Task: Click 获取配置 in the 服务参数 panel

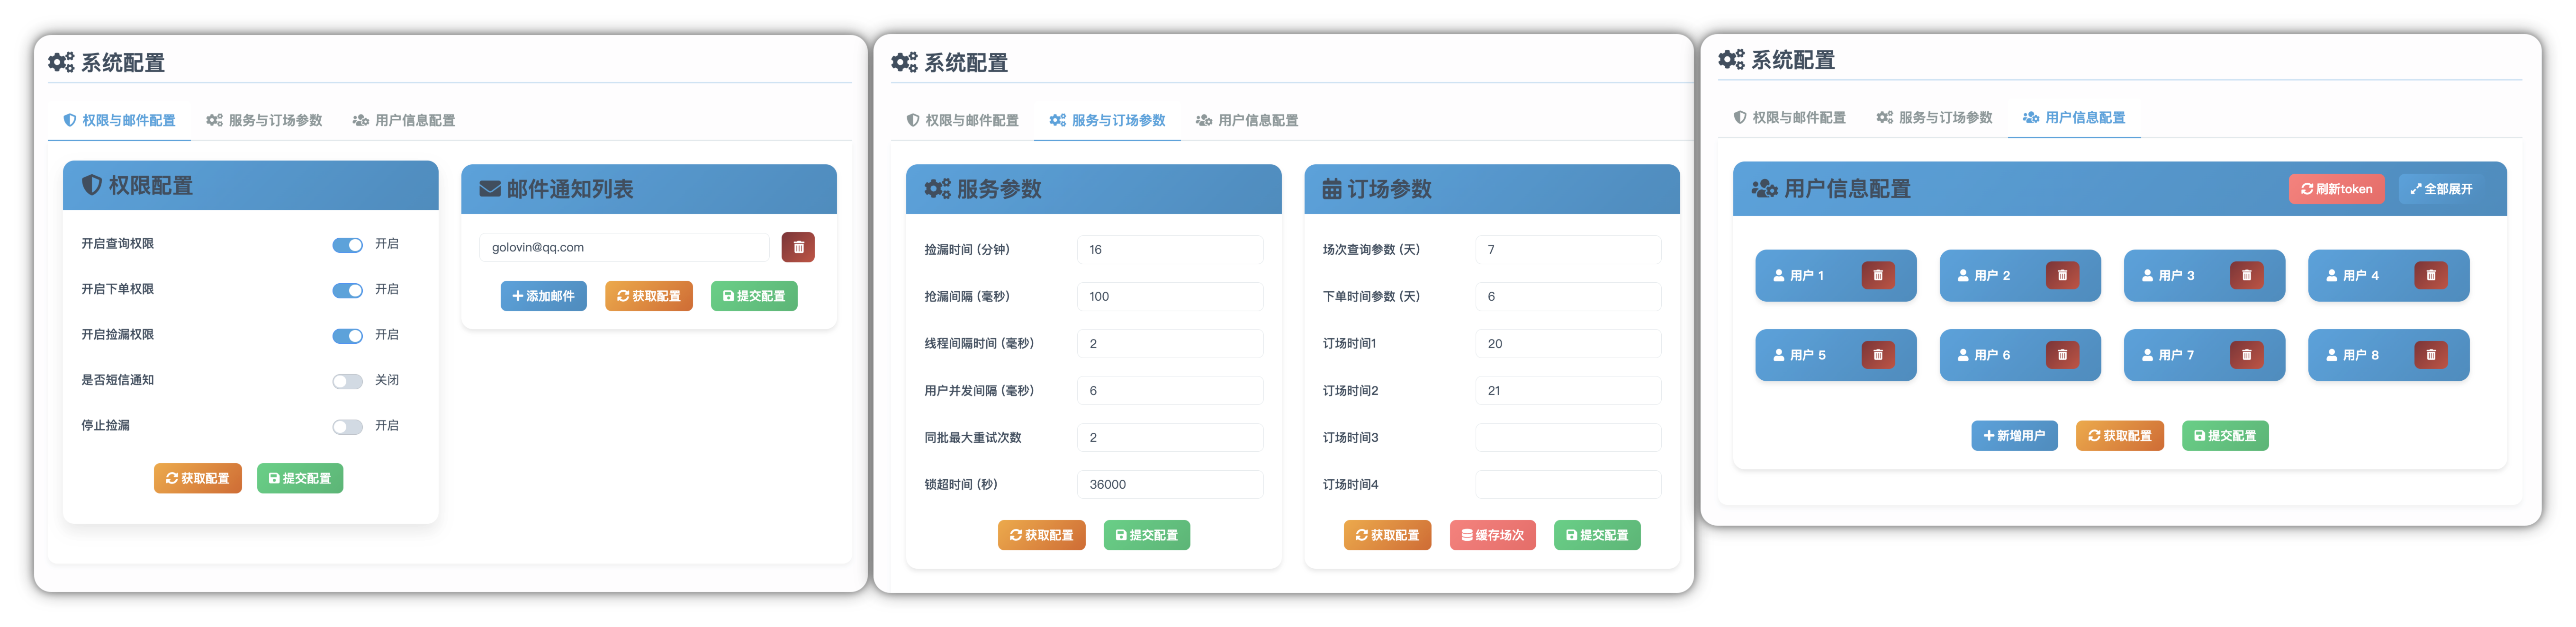Action: (1042, 535)
